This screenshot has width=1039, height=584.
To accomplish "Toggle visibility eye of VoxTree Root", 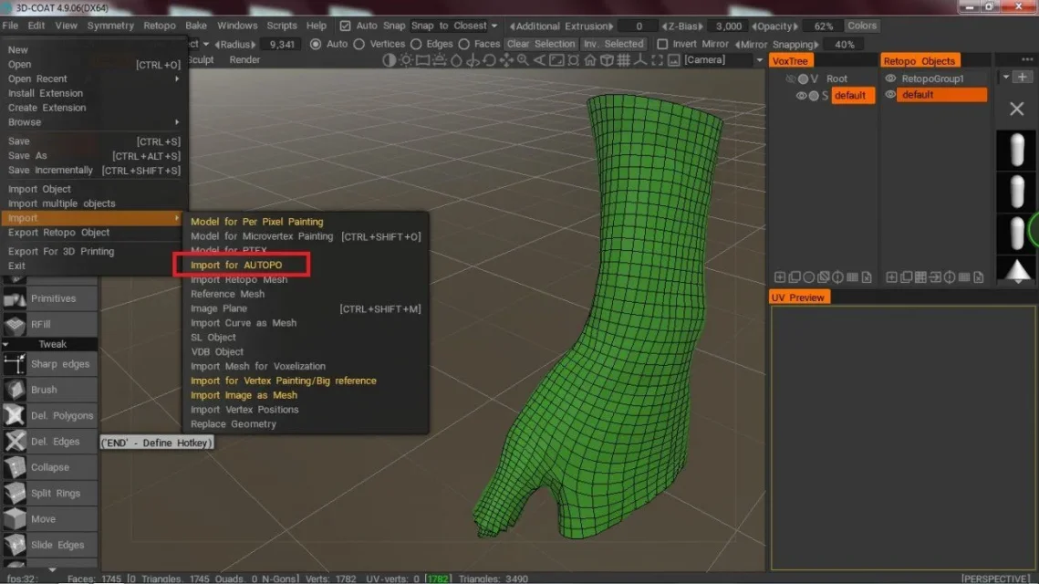I will click(x=791, y=78).
